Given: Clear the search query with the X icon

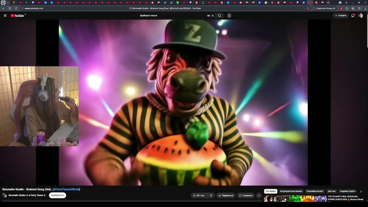Looking at the screenshot, I should coord(213,16).
